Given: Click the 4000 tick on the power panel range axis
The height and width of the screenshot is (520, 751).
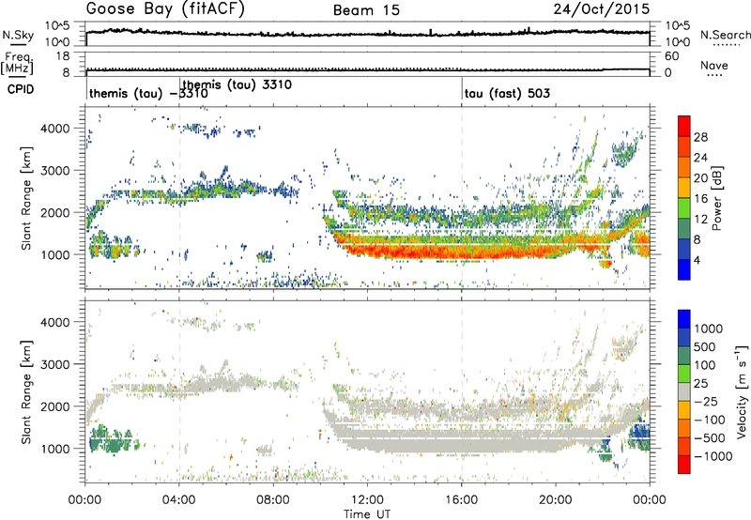Looking at the screenshot, I should click(x=54, y=129).
